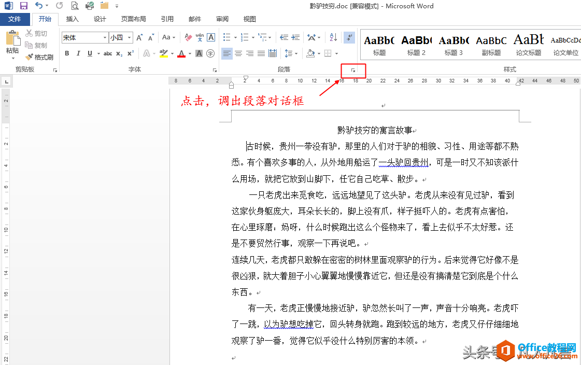Open the paragraph dialog launcher
581x365 pixels.
pos(353,70)
